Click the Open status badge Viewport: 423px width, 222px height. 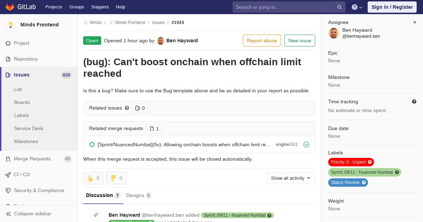(92, 41)
